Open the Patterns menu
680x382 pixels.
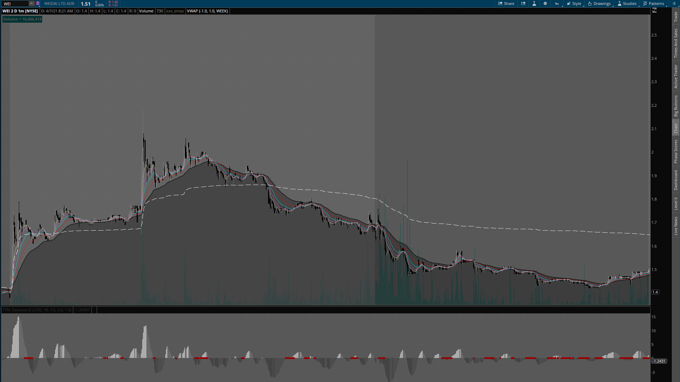tap(654, 4)
